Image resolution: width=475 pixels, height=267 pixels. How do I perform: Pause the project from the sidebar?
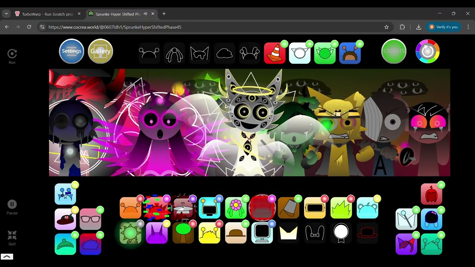pyautogui.click(x=12, y=207)
